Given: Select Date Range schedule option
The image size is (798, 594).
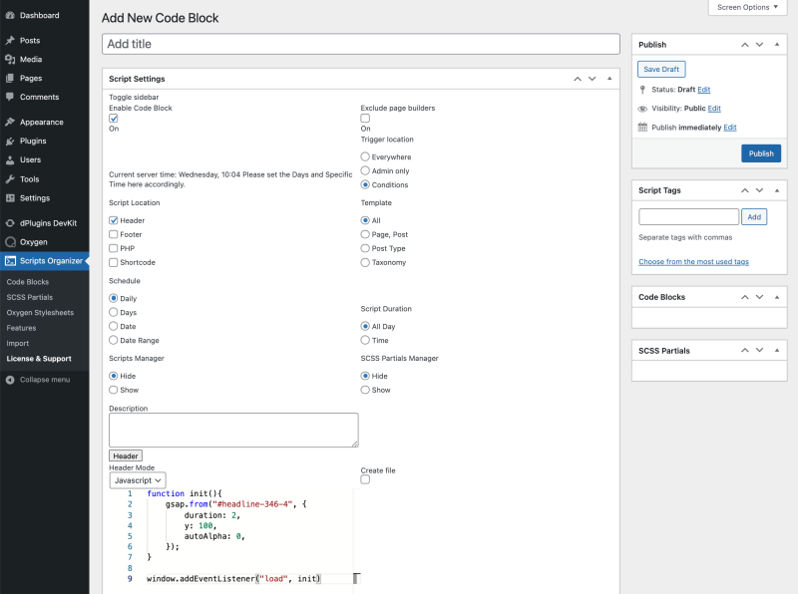Looking at the screenshot, I should 114,340.
